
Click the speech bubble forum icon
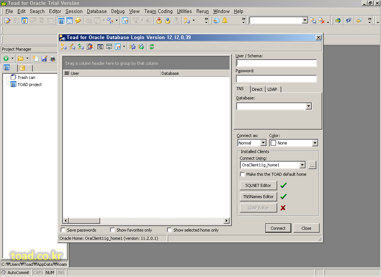click(359, 21)
